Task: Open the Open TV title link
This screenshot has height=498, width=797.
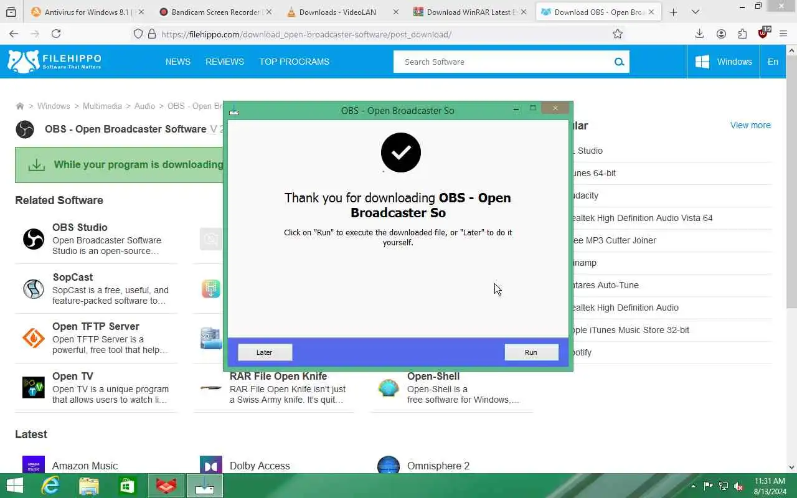Action: [73, 376]
